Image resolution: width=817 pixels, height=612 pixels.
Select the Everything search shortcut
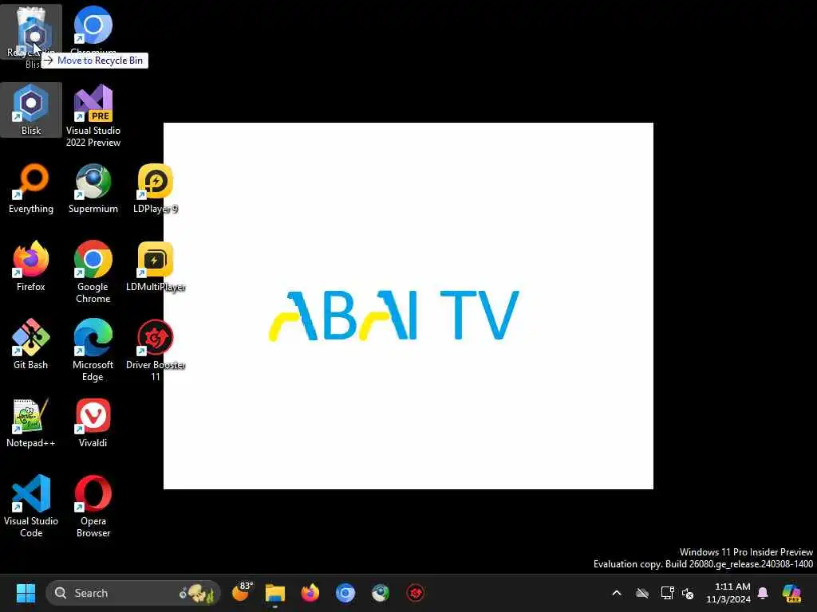[31, 188]
